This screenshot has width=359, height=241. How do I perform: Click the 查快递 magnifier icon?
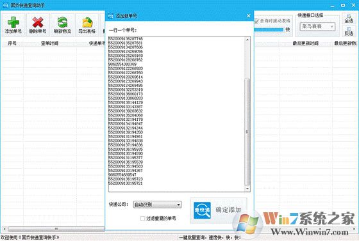pos(202,210)
